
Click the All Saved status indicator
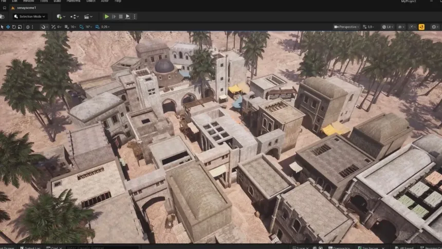[x=404, y=247]
